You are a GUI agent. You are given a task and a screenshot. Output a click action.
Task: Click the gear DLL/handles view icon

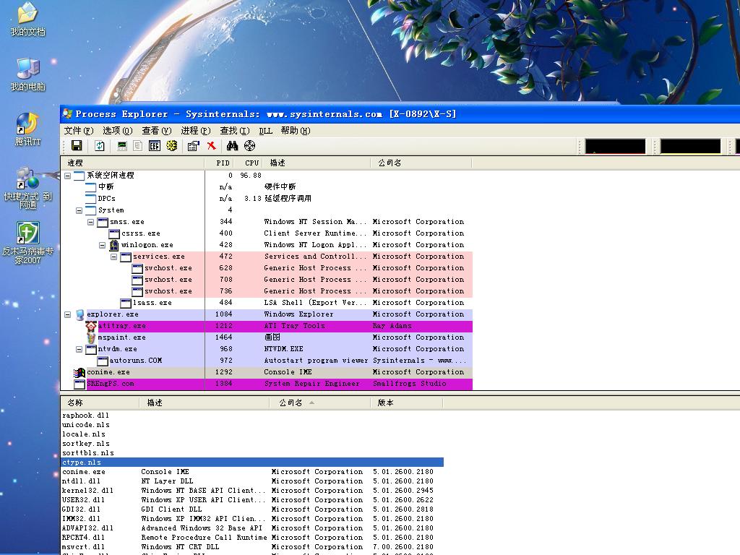click(x=171, y=146)
